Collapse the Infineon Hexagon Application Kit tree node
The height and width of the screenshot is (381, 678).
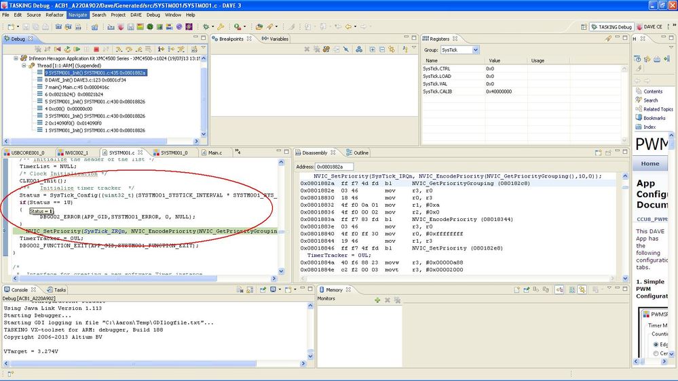coord(16,58)
